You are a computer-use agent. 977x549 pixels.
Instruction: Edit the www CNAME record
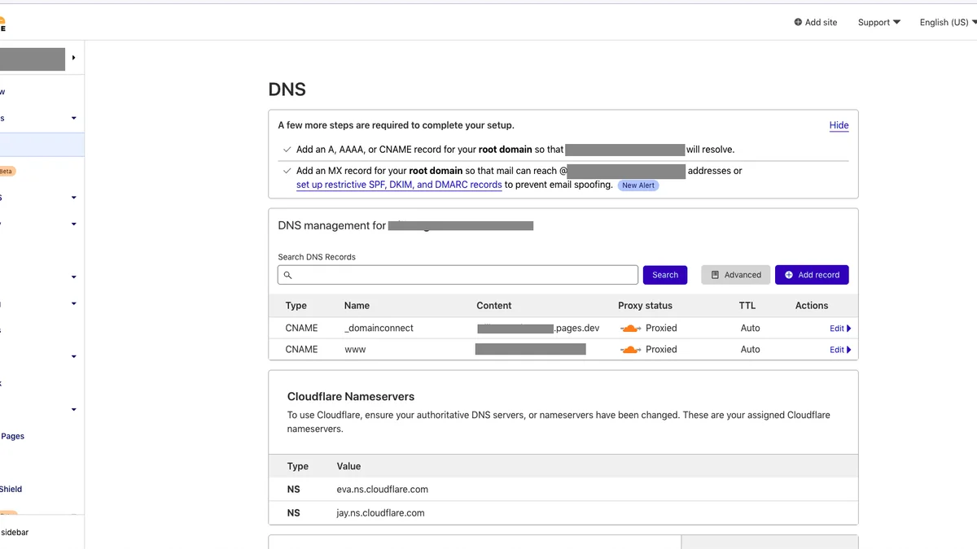pyautogui.click(x=840, y=350)
